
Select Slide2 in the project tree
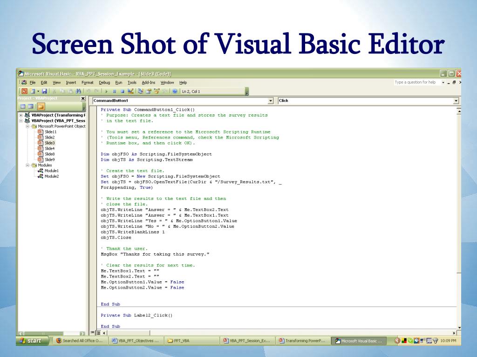tap(46, 138)
